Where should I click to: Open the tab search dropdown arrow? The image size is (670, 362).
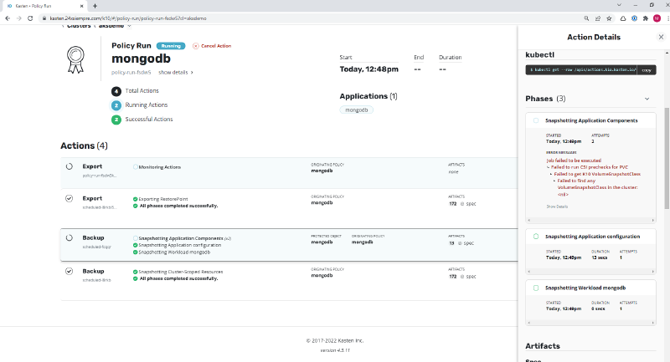point(619,5)
